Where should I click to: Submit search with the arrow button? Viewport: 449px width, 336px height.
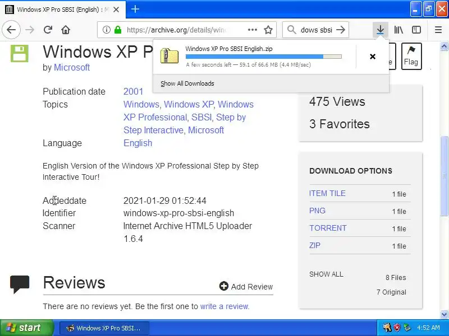coord(341,30)
